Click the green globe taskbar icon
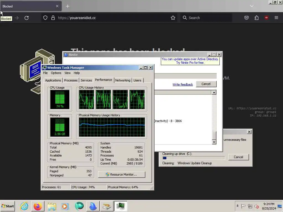The image size is (283, 212). (x=79, y=206)
